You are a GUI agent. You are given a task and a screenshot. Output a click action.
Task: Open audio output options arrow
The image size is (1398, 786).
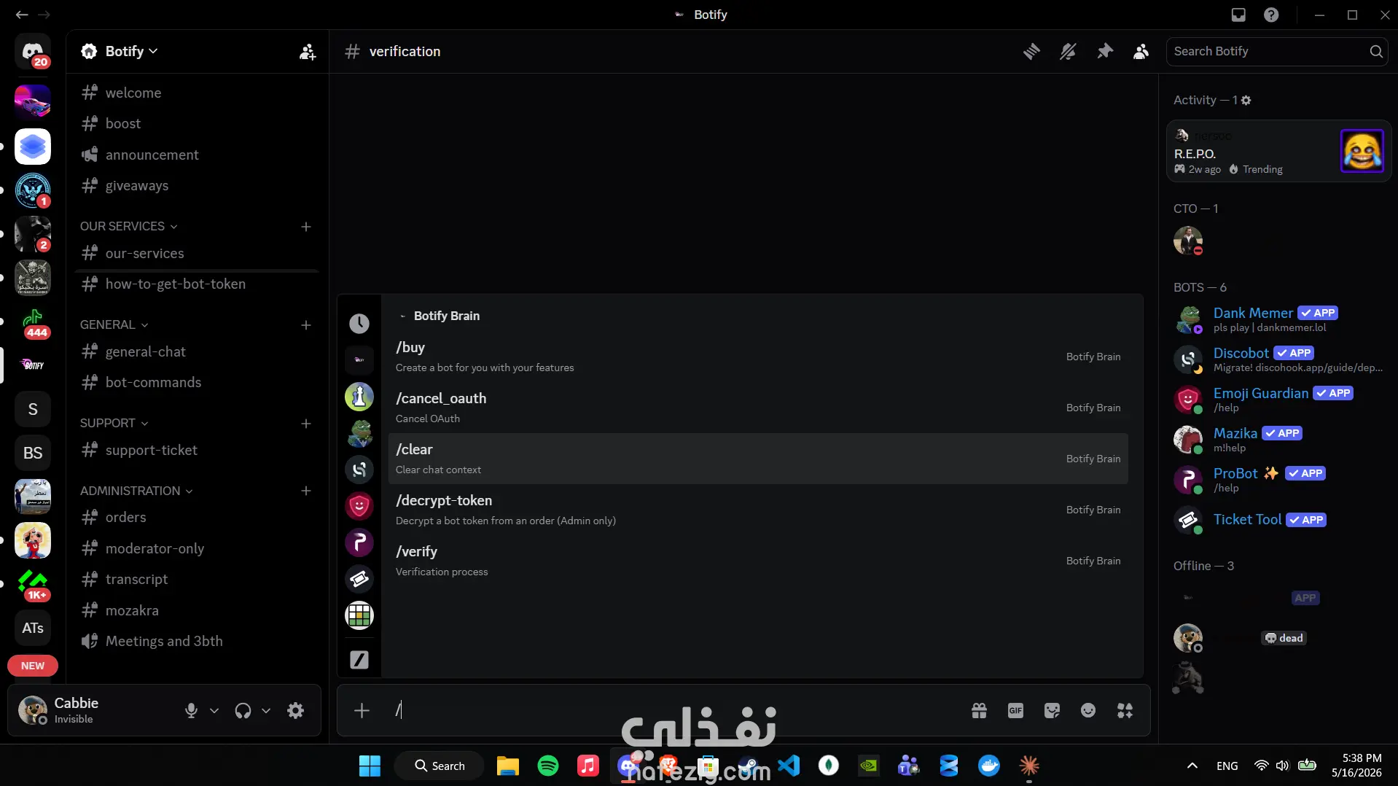pos(266,710)
